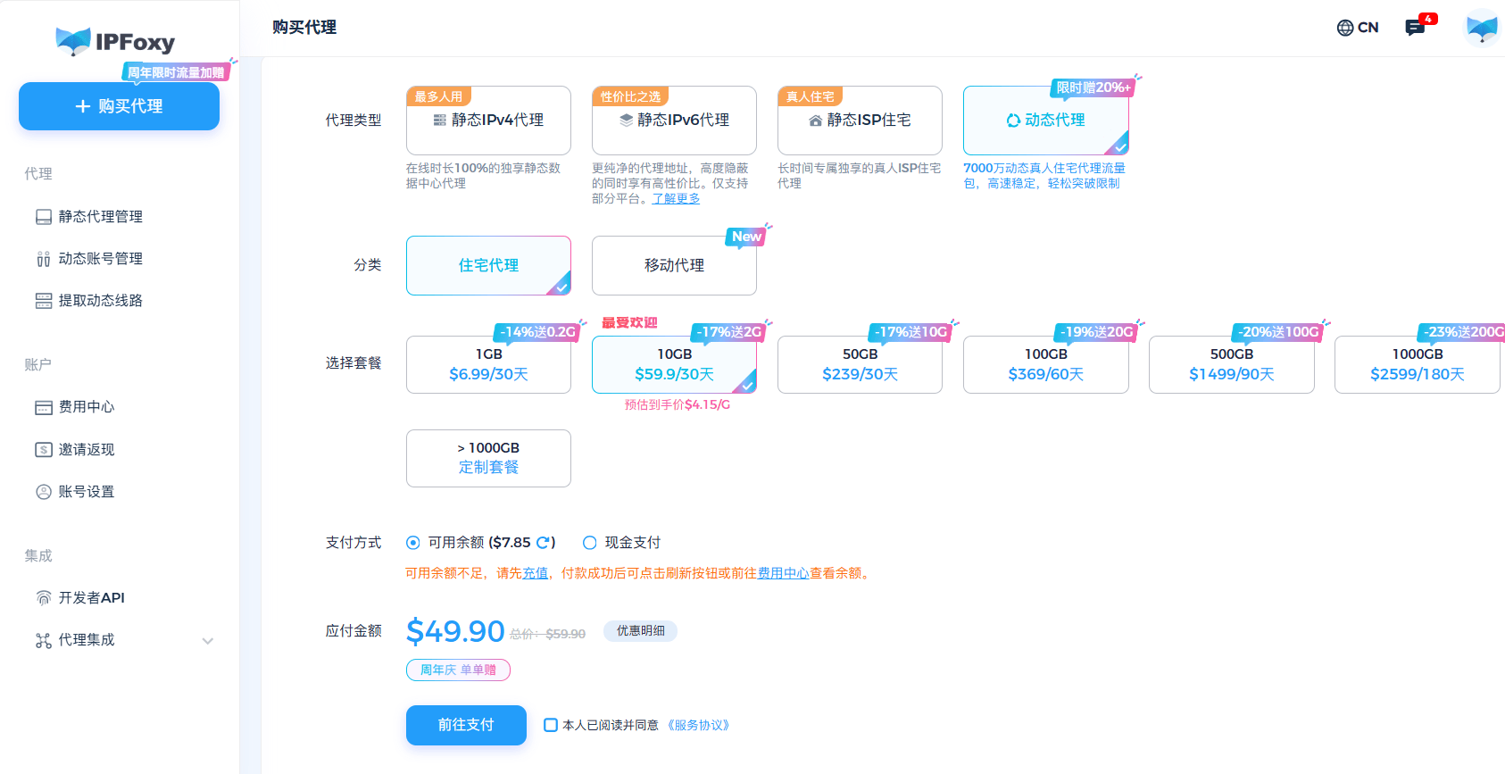
Task: Expand the 代理集成 sidebar submenu
Action: [208, 641]
